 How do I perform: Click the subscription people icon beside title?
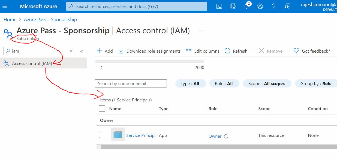(x=8, y=34)
